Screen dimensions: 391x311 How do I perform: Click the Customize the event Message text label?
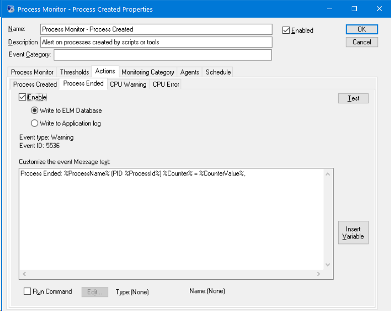(x=64, y=162)
